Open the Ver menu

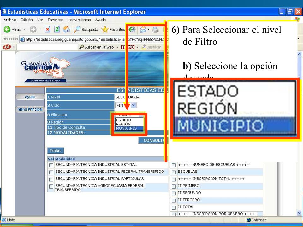[x=40, y=20]
